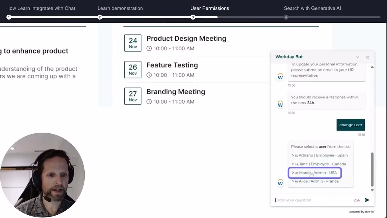Focus the Enter your question field
This screenshot has width=387, height=218.
tap(313, 200)
